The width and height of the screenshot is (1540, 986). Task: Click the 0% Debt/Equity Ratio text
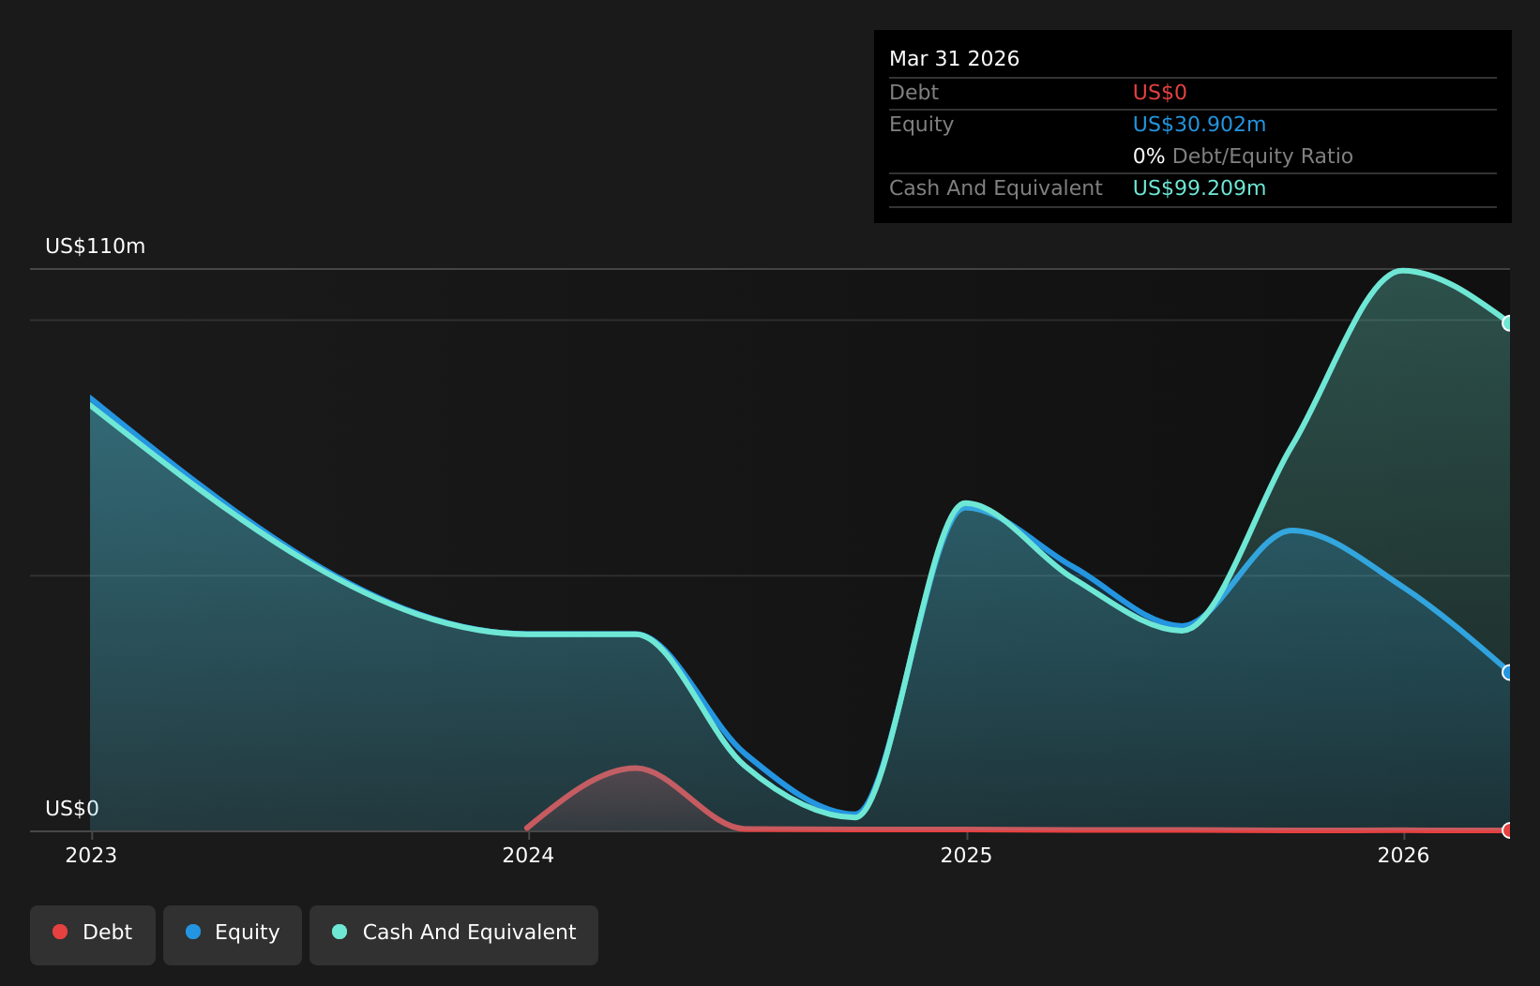coord(1243,157)
